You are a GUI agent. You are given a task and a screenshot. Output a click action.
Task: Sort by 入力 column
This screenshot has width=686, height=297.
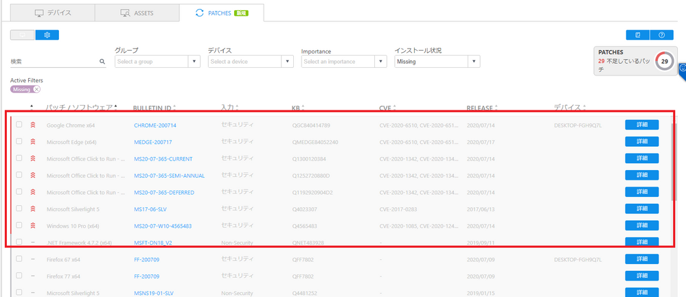click(x=229, y=108)
